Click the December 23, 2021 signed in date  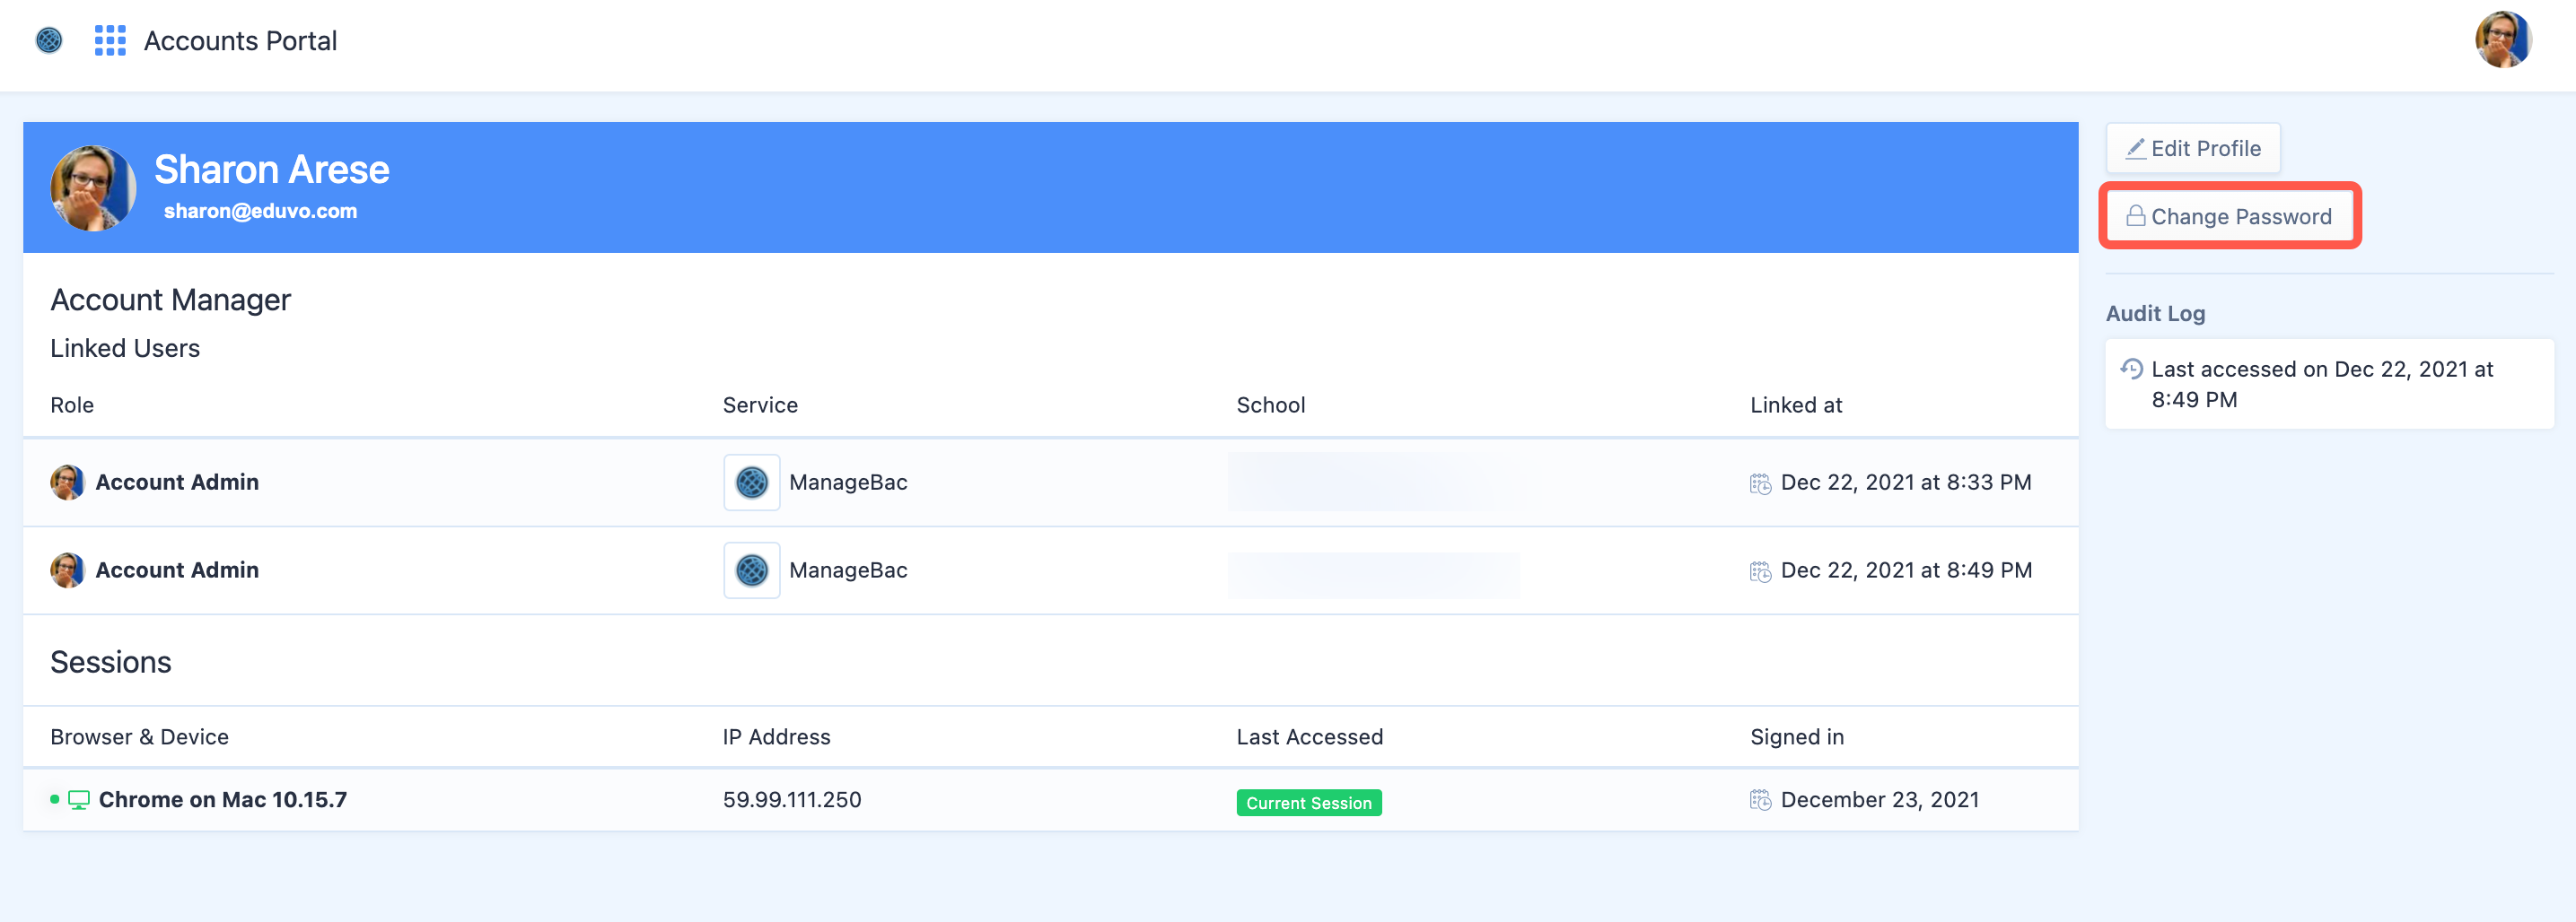1880,800
